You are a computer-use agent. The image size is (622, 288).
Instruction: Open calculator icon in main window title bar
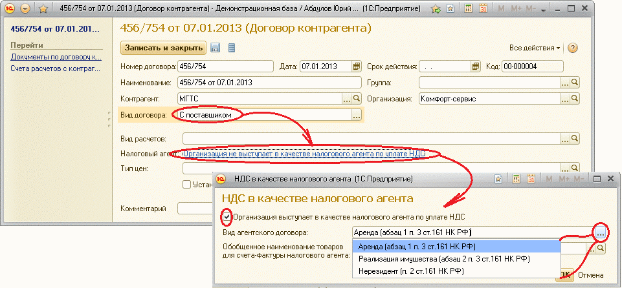click(x=468, y=8)
